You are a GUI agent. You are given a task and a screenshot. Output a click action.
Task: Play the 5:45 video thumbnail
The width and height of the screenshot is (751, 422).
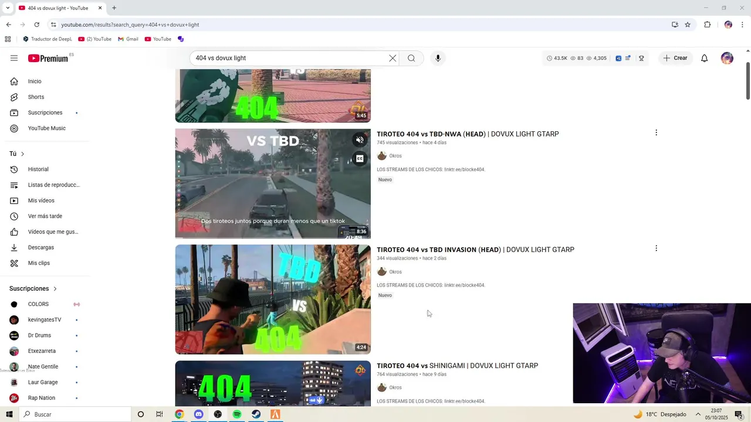pyautogui.click(x=273, y=96)
